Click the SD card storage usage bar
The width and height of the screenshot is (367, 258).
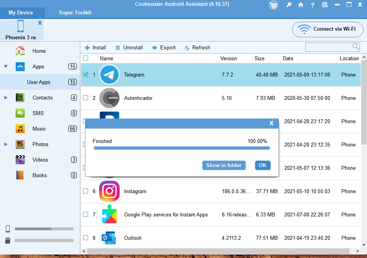tap(44, 241)
